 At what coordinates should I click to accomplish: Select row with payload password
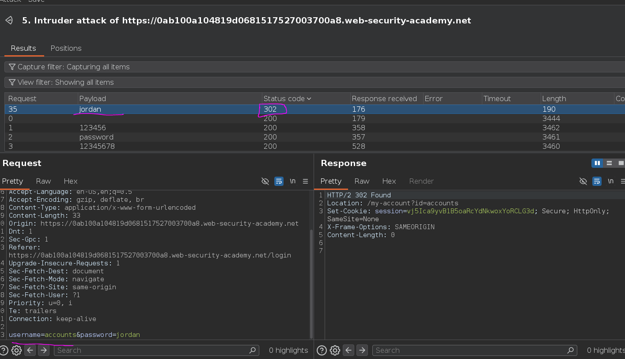314,137
